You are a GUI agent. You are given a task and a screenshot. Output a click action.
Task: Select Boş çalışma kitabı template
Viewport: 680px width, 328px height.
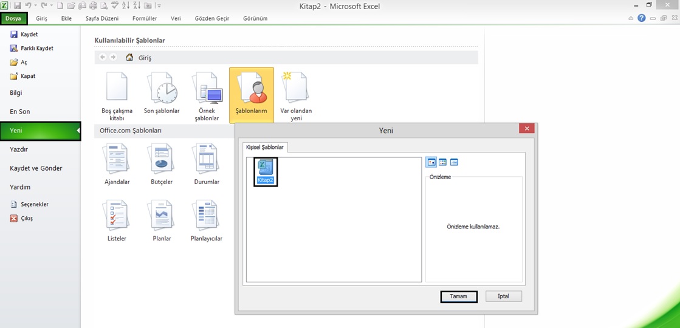(117, 96)
